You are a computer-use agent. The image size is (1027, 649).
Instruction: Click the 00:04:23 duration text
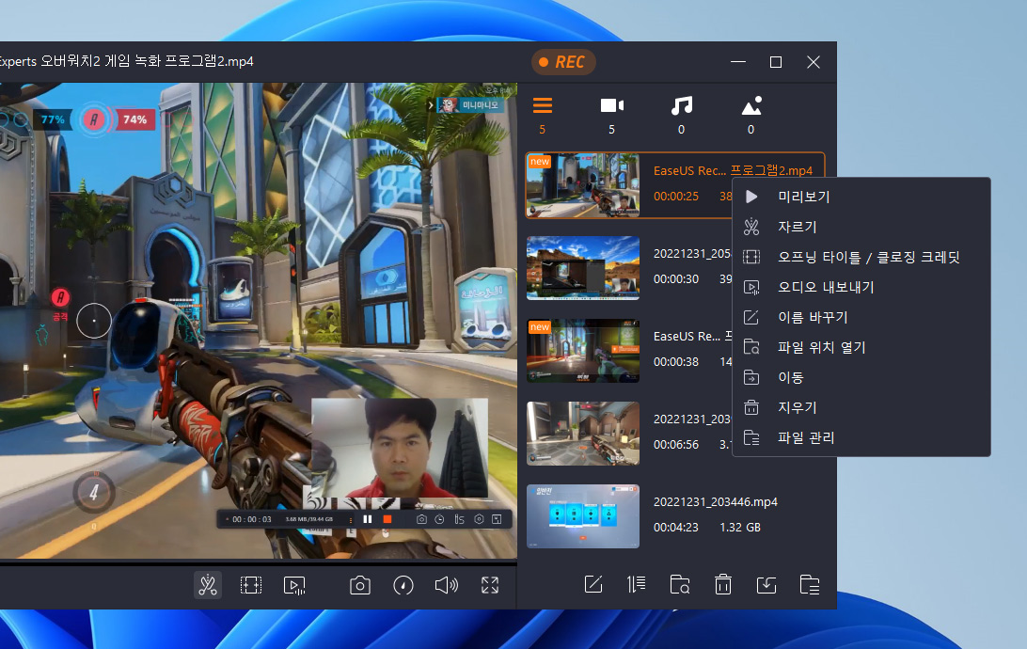point(676,527)
